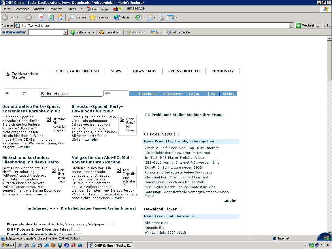Image resolution: width=332 pixels, height=249 pixels.
Task: Click the altavista logo
Action: (x=14, y=32)
